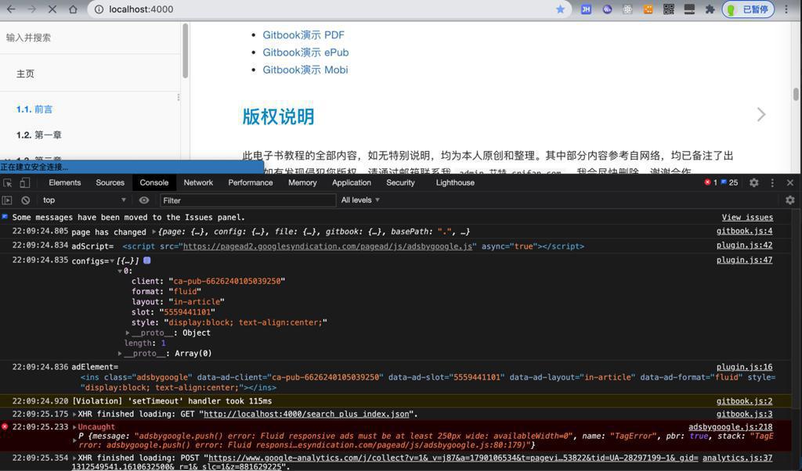Open Gitbook演示 Mobi link
Viewport: 802px width, 471px height.
pos(305,70)
